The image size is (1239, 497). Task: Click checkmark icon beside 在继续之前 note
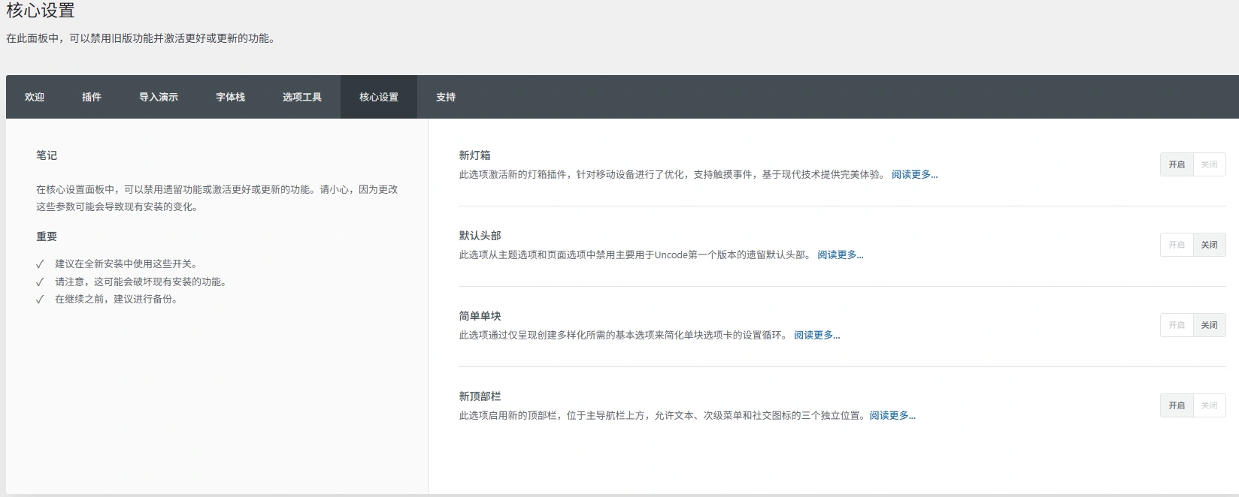(40, 299)
